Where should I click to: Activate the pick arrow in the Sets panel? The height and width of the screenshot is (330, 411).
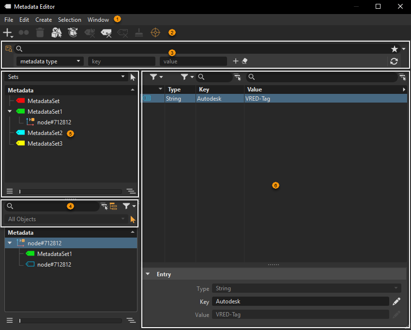(x=133, y=76)
